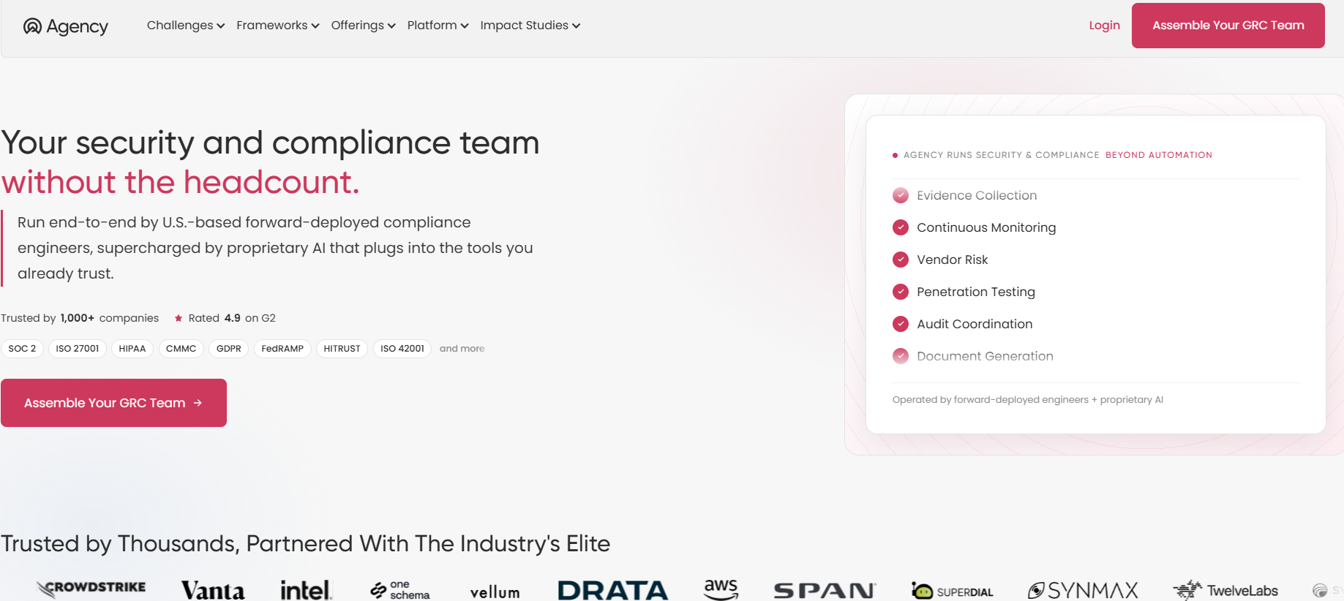Select the CMMC badge
This screenshot has height=601, width=1344.
click(181, 349)
